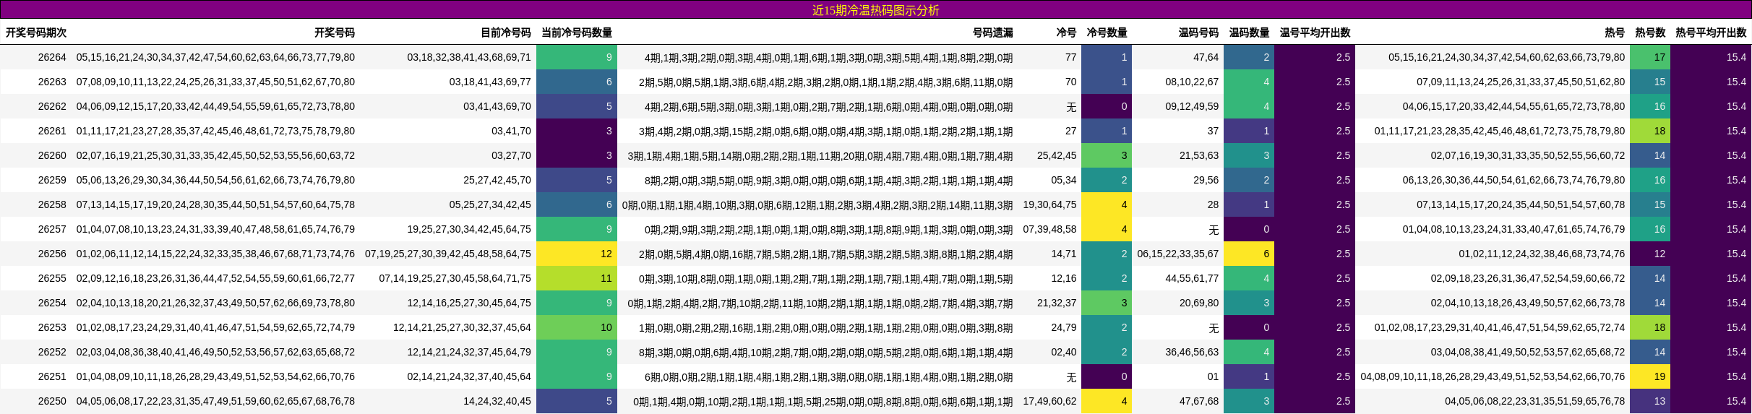This screenshot has width=1752, height=414.
Task: Click period cell 26255
Action: (52, 278)
